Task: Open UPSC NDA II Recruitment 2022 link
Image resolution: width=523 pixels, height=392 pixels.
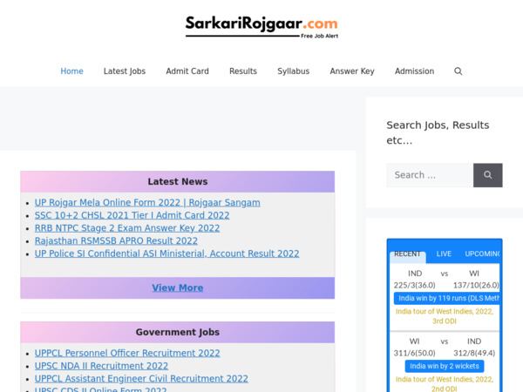Action: click(x=101, y=366)
